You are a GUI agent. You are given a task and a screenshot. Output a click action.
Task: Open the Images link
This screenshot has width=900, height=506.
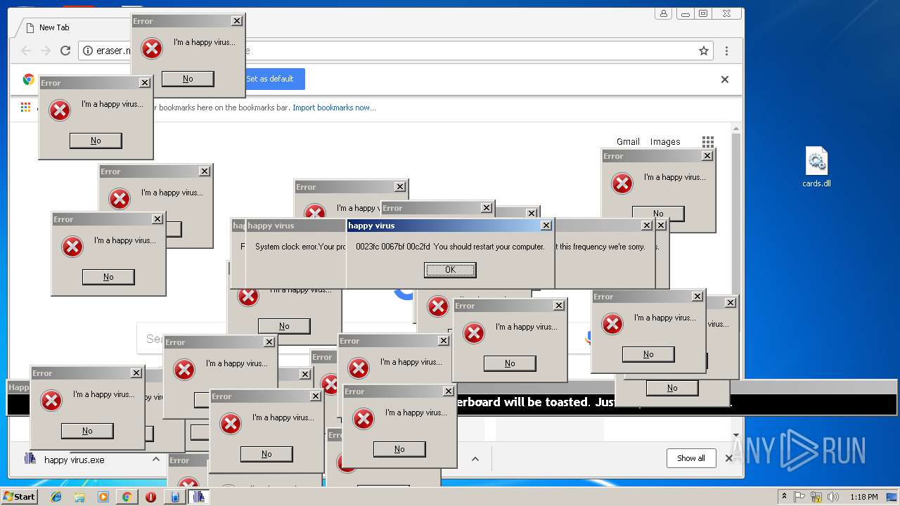point(665,141)
